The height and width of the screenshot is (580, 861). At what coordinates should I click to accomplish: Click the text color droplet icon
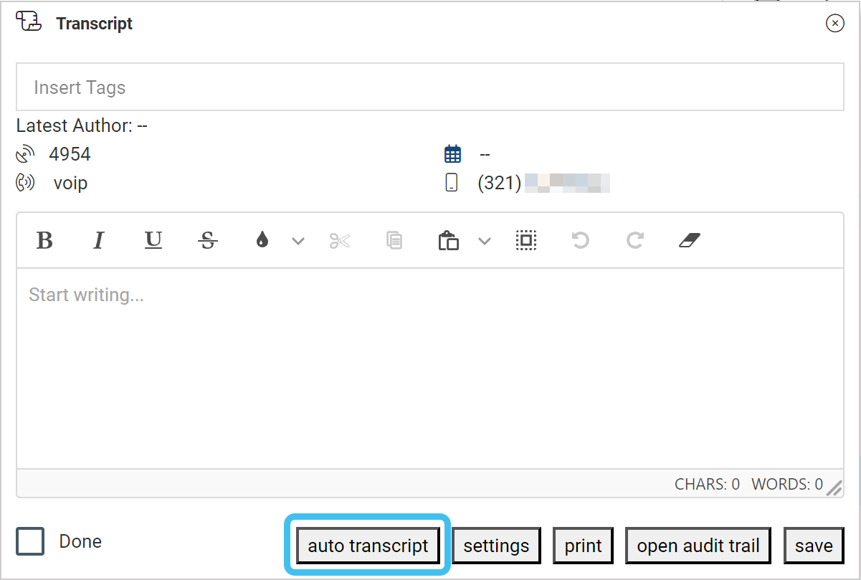coord(262,241)
